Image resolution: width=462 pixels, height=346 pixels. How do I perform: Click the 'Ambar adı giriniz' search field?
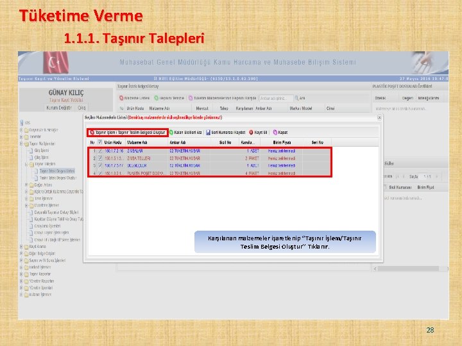click(x=276, y=98)
